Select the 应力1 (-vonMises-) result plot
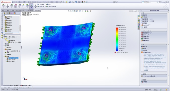 click(x=13, y=58)
